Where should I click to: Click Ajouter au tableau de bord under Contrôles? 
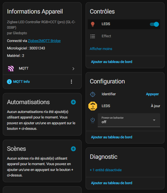(x=112, y=62)
